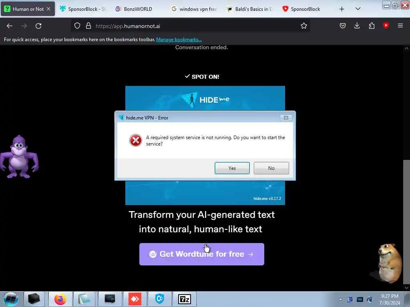The height and width of the screenshot is (307, 410).
Task: Bookmark this page with the star
Action: coord(303,26)
